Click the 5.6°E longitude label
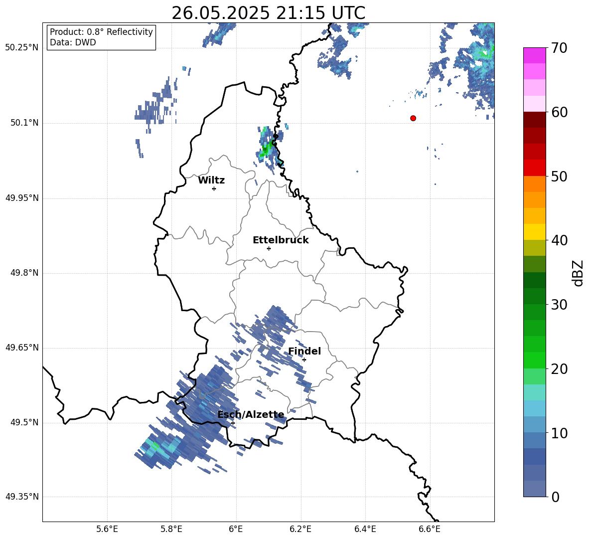This screenshot has height=539, width=590. (x=107, y=529)
